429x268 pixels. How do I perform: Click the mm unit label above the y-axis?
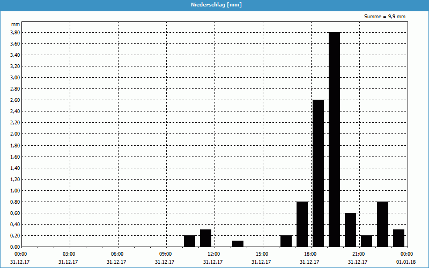[16, 24]
